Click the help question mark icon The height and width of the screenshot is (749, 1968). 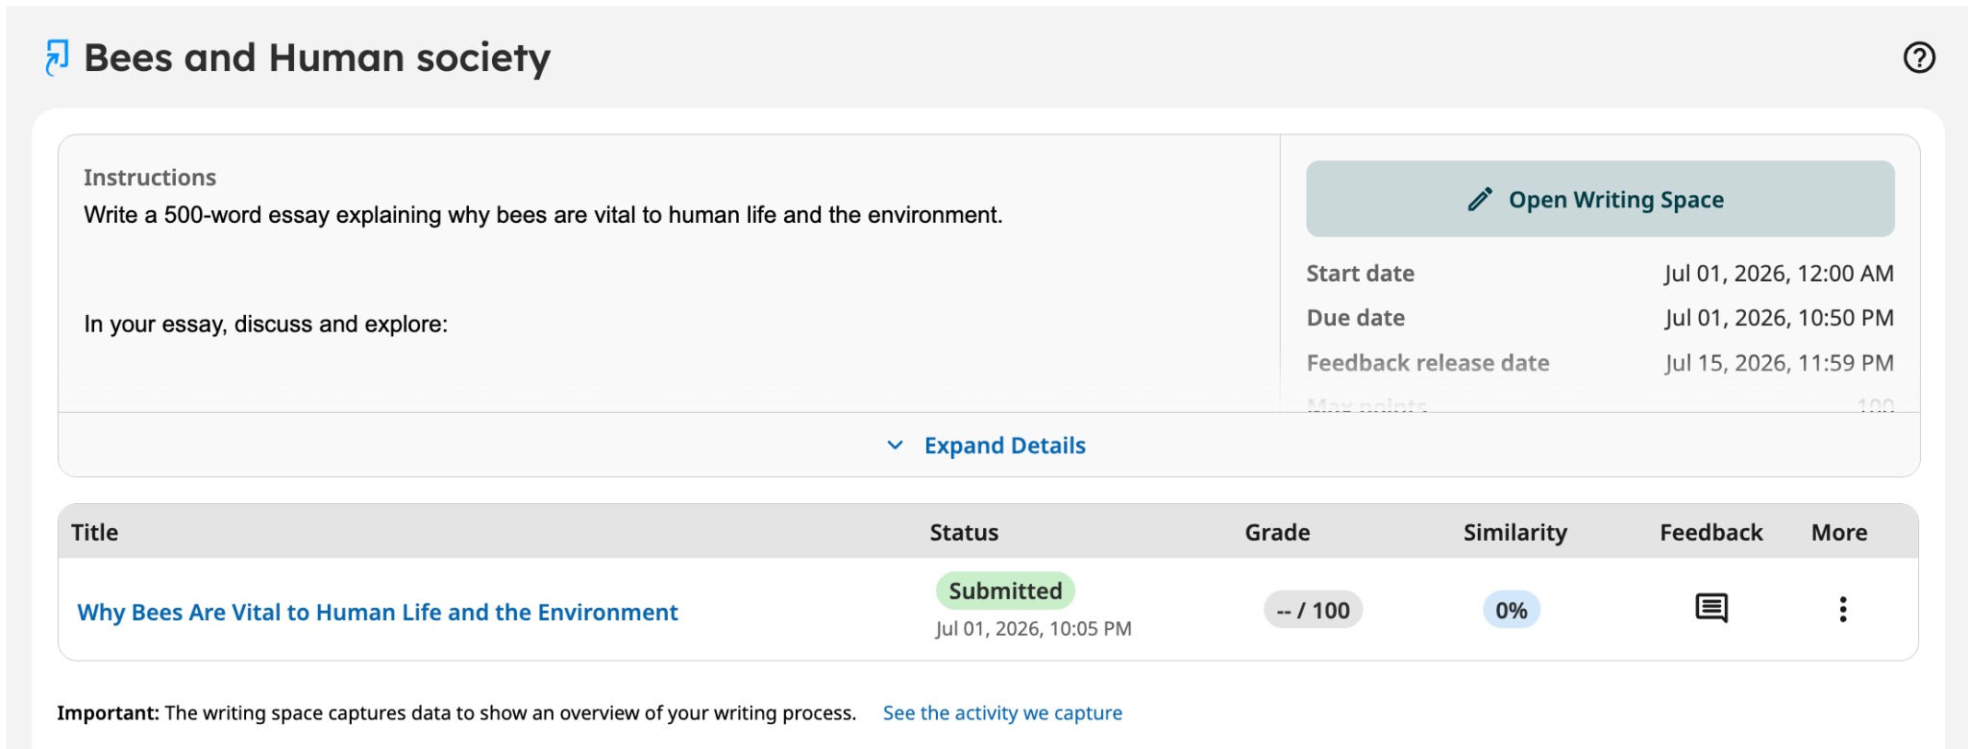[1919, 58]
